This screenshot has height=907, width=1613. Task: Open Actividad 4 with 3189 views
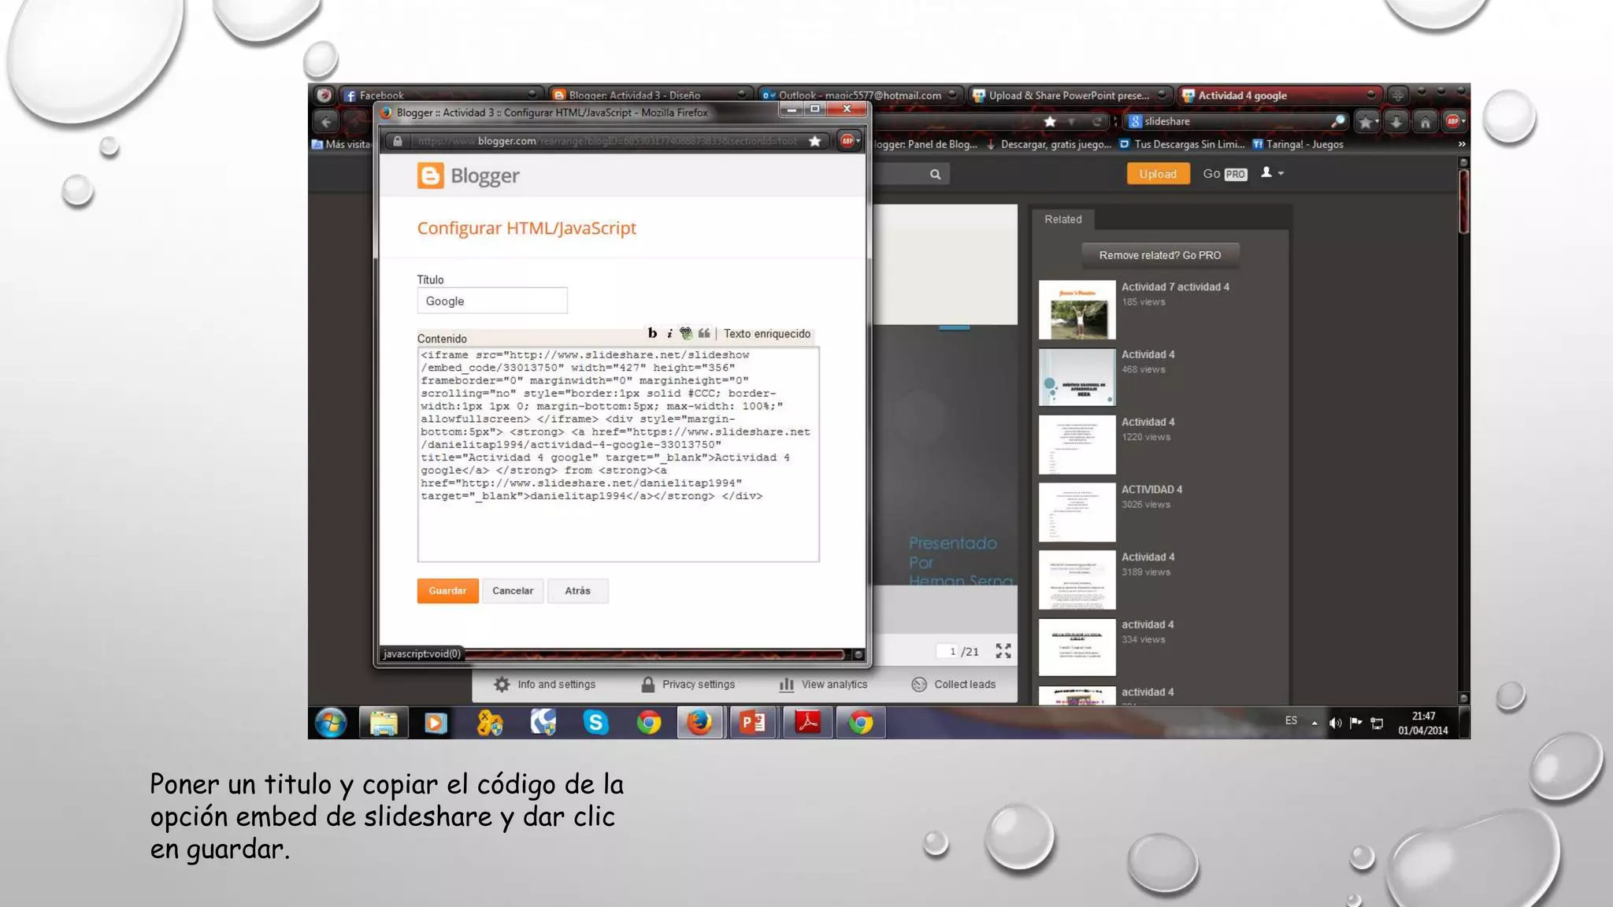click(x=1077, y=580)
